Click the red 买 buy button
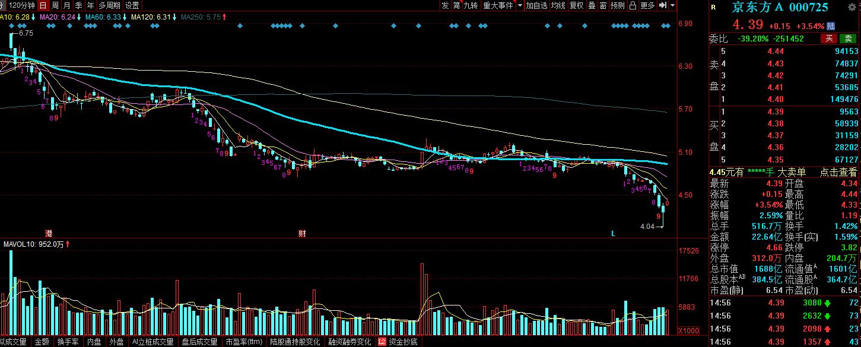The width and height of the screenshot is (861, 347). 828,39
